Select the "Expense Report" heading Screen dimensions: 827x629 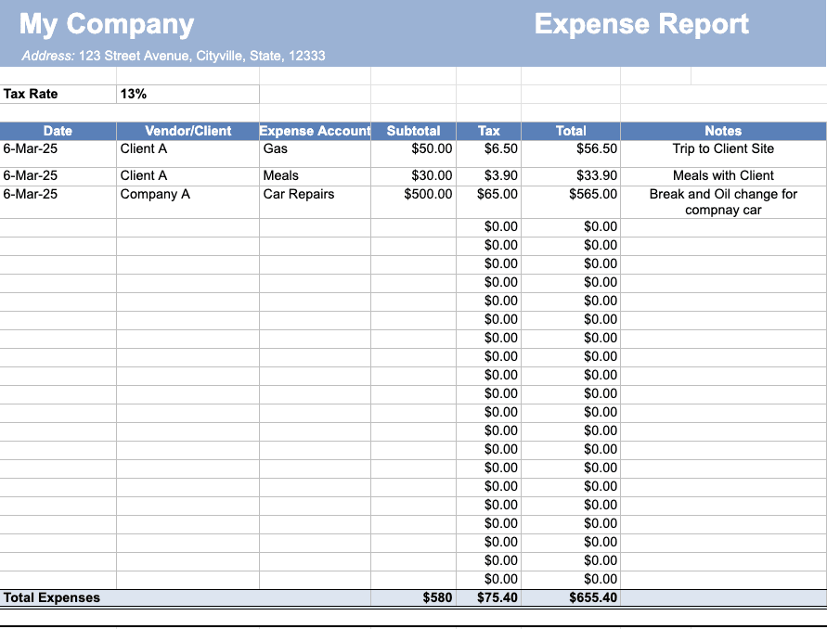(x=641, y=24)
